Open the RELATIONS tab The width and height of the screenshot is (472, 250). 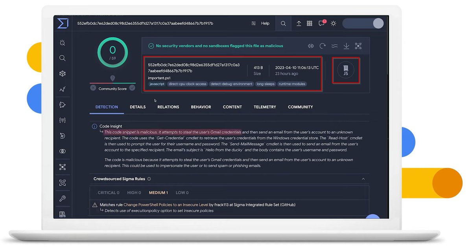point(168,107)
